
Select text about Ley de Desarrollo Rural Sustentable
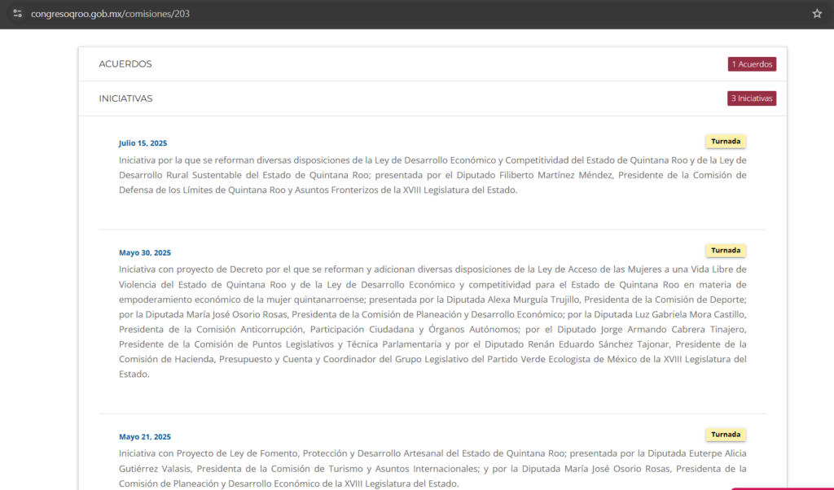(x=432, y=175)
